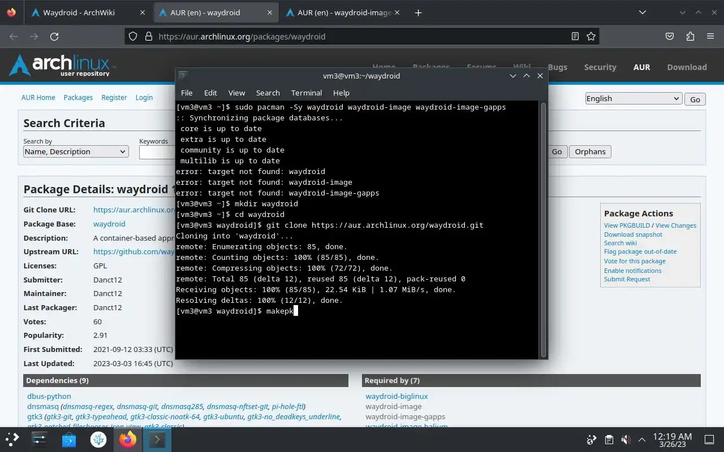Open the KDE application launcher

coord(12,439)
